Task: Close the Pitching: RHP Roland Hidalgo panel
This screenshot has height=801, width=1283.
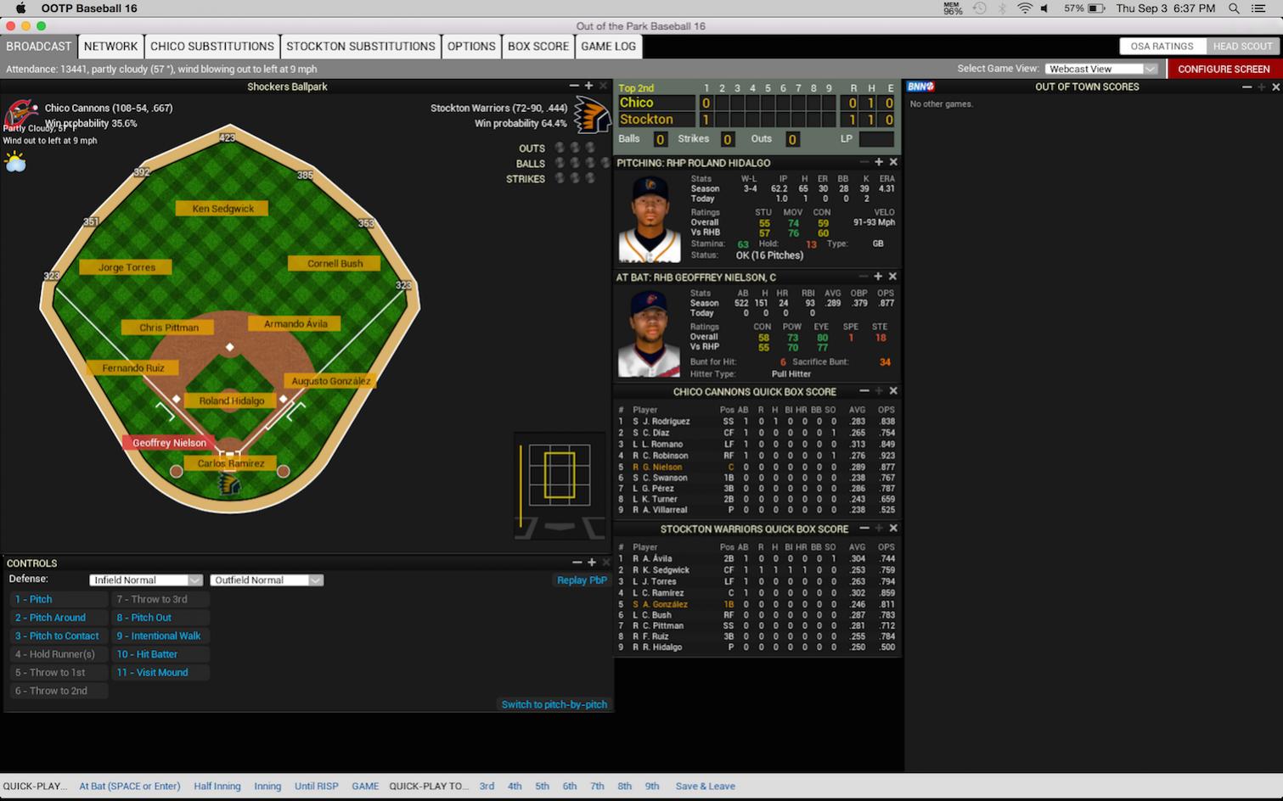Action: tap(893, 162)
